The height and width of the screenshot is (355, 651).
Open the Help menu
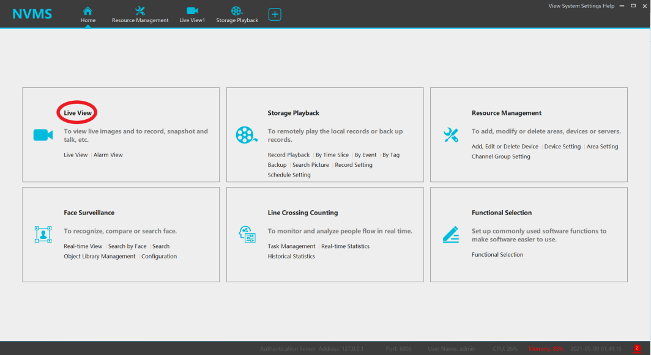tap(609, 5)
